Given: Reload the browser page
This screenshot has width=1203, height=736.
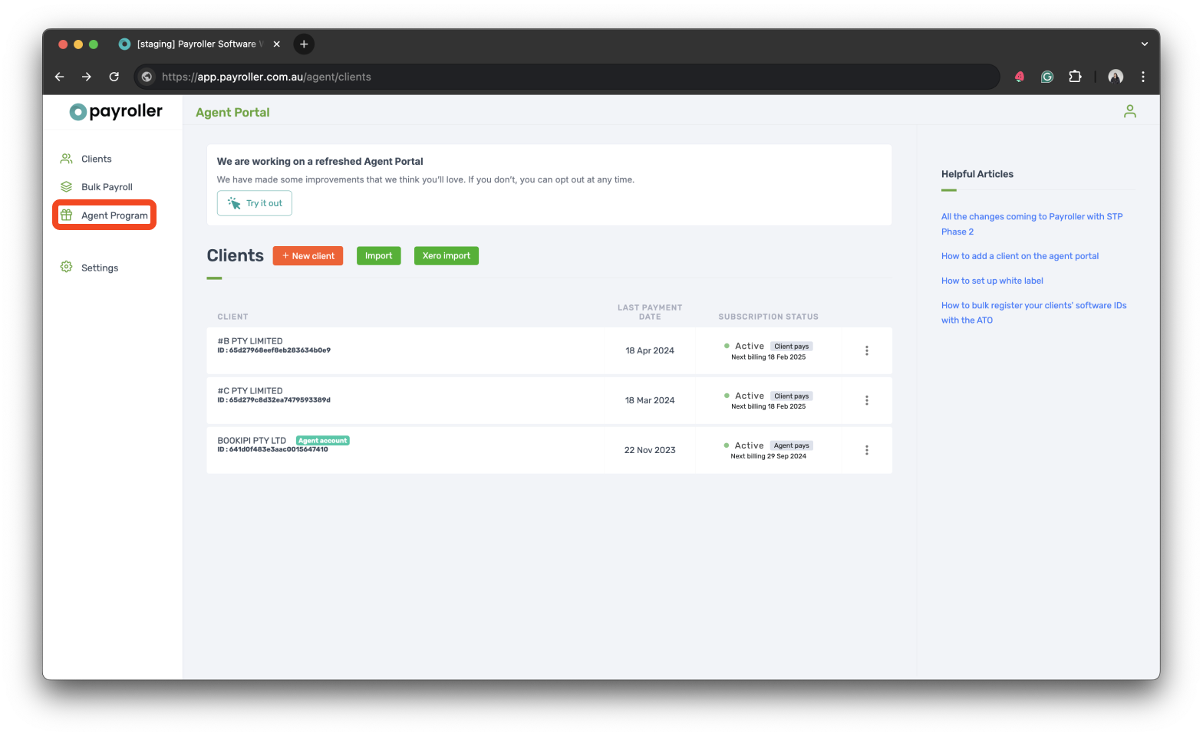Looking at the screenshot, I should [x=114, y=77].
